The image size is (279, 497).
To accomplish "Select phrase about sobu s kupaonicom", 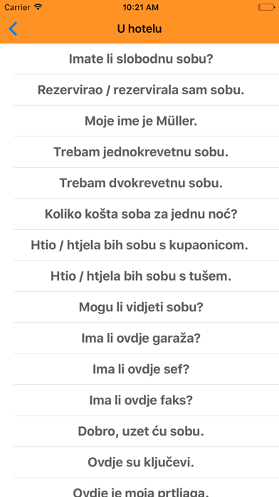I will click(x=139, y=246).
